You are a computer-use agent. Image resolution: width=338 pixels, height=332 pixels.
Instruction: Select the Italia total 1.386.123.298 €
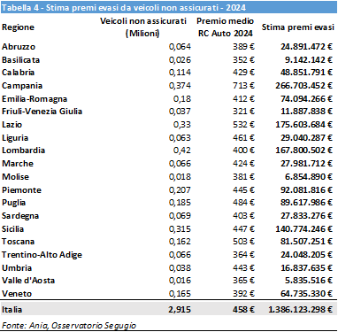300,309
